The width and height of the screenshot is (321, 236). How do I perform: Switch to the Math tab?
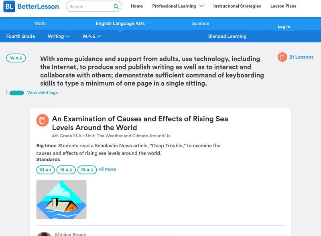coord(40,24)
